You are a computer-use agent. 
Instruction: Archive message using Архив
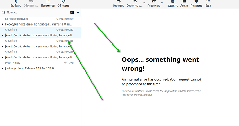pos(184,3)
